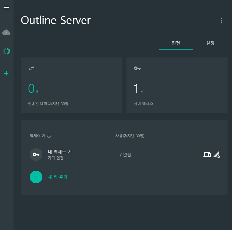Click the hexagon key icon of 내 액세스 키
Screen dimensions: 232x230
[36, 154]
